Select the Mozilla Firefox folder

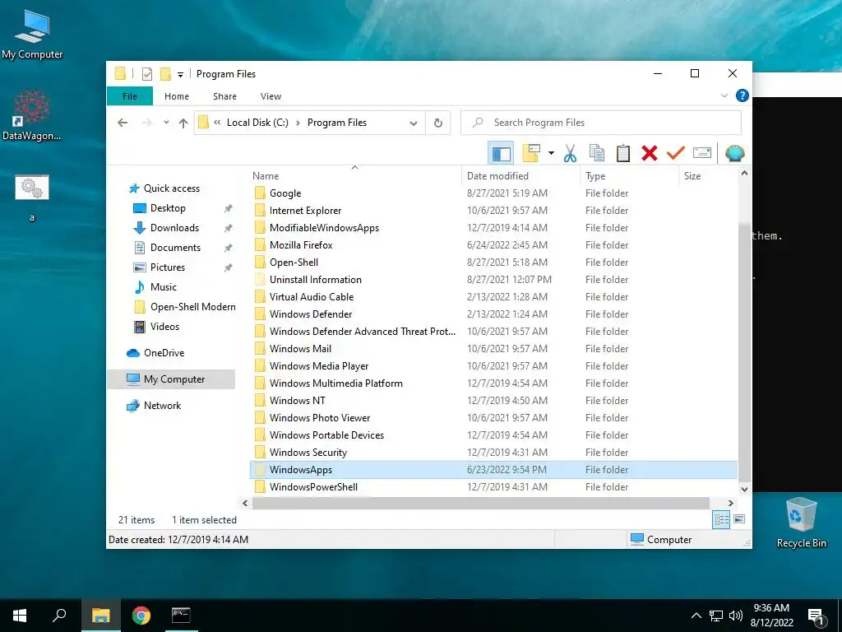point(301,245)
